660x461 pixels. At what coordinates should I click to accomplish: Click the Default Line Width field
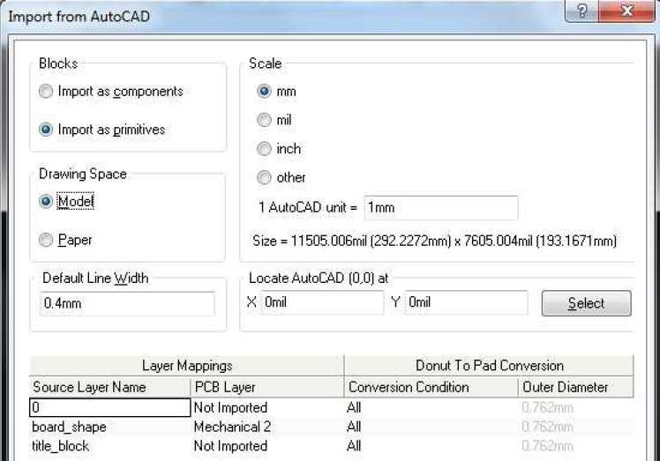click(x=127, y=303)
